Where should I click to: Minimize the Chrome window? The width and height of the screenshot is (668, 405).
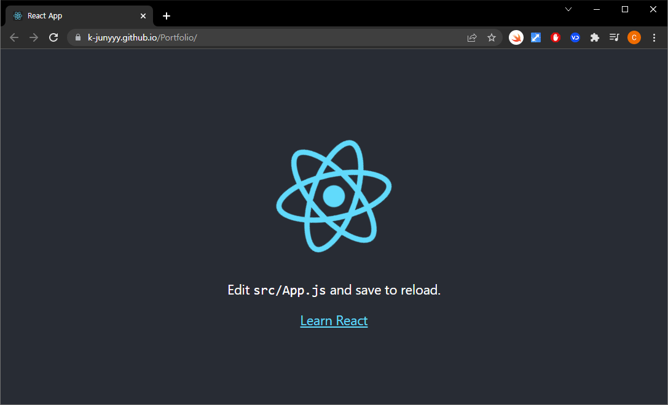point(597,9)
